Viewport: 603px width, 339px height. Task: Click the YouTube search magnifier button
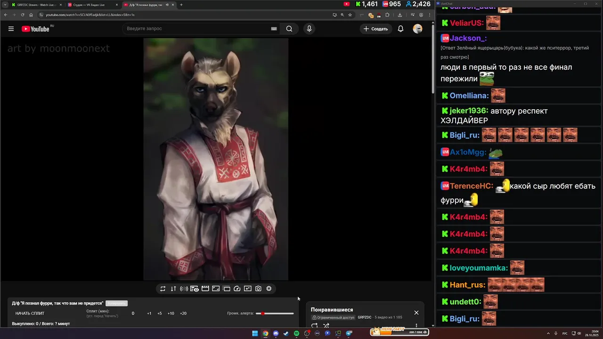click(289, 29)
